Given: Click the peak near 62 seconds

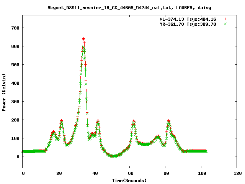Looking at the screenshot, I should coord(134,120).
